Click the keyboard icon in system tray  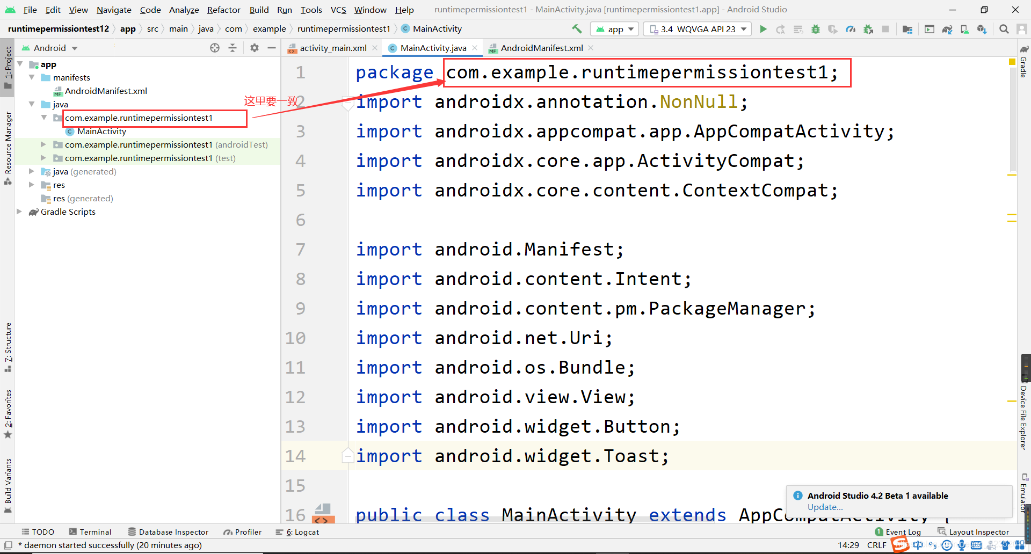coord(976,545)
